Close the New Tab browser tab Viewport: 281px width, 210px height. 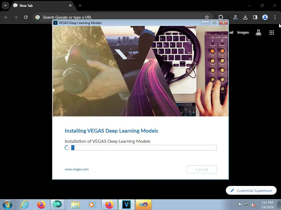point(70,5)
